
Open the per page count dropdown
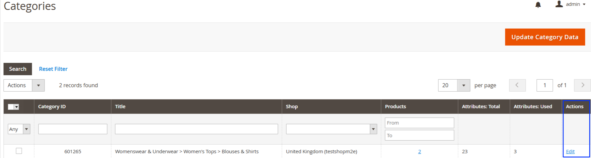point(463,85)
